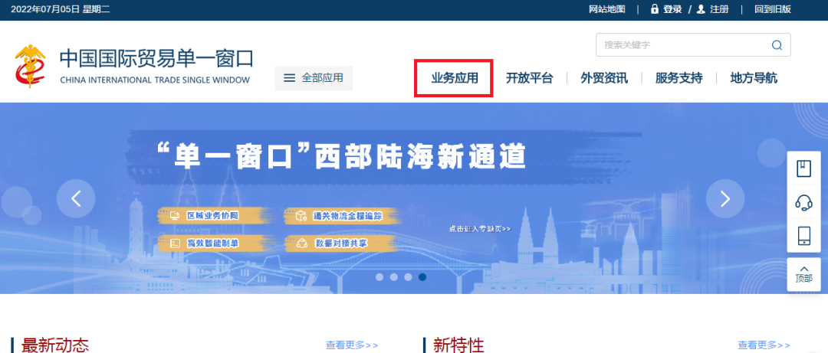Click the customer service headset icon
The height and width of the screenshot is (353, 828).
pos(803,202)
